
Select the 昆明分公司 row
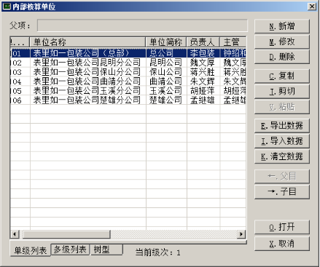coord(128,63)
